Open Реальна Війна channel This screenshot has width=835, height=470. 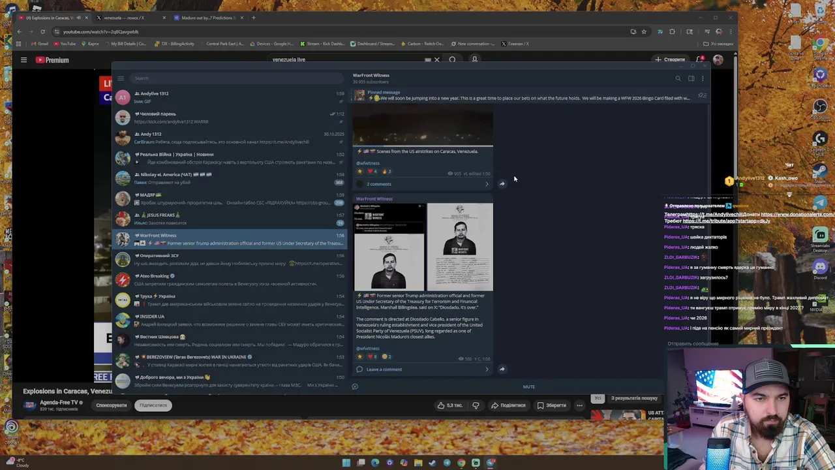point(230,158)
